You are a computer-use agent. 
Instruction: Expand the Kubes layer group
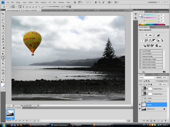tap(143, 98)
